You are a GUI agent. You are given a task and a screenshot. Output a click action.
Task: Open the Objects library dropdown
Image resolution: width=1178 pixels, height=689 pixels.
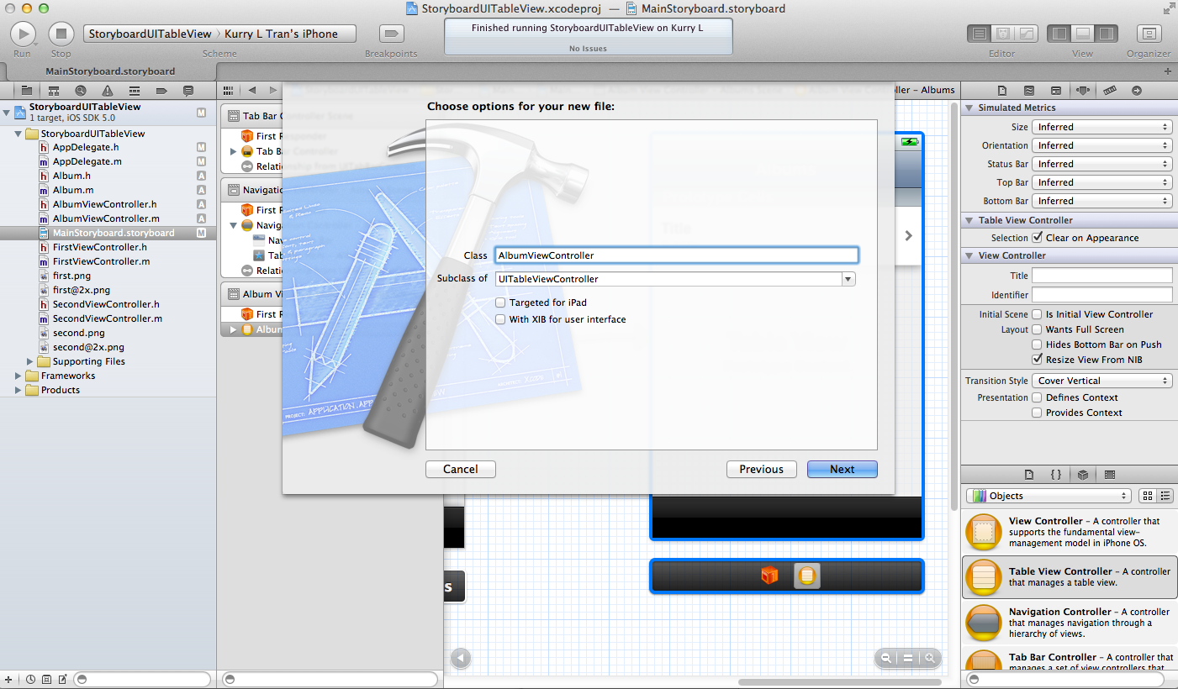(1049, 496)
